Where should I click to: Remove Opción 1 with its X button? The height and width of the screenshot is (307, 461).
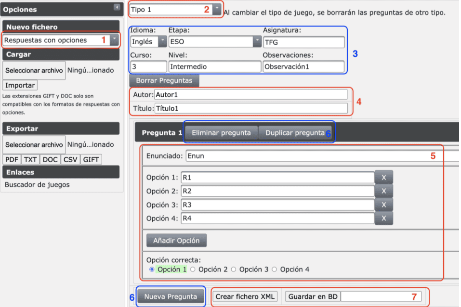384,177
